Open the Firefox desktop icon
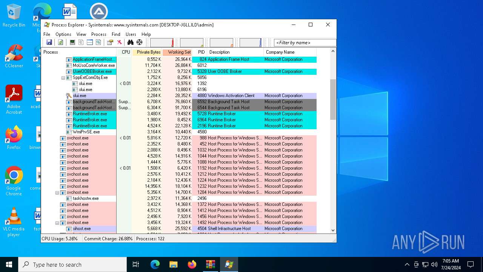Screen dimensions: 483x272 click(x=14, y=138)
